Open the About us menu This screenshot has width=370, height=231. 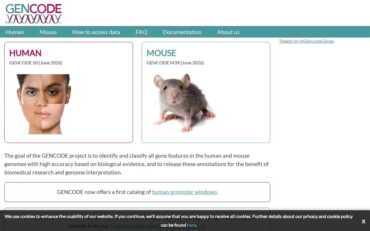tap(228, 32)
